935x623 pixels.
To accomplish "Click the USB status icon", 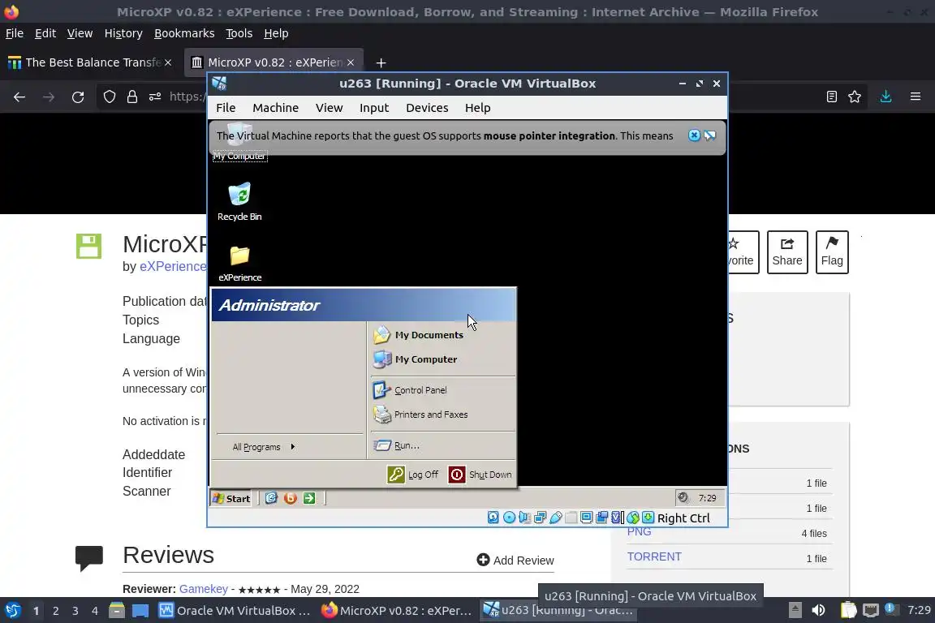I will click(x=555, y=518).
